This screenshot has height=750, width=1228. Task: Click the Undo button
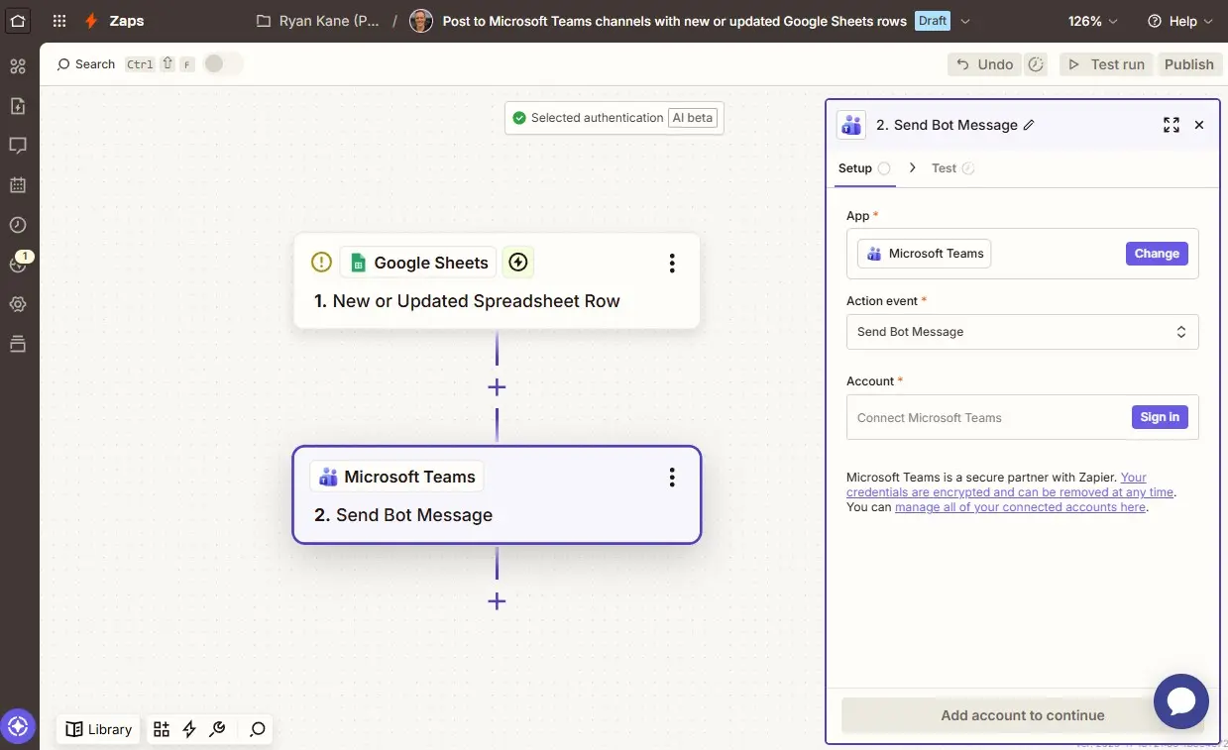985,64
